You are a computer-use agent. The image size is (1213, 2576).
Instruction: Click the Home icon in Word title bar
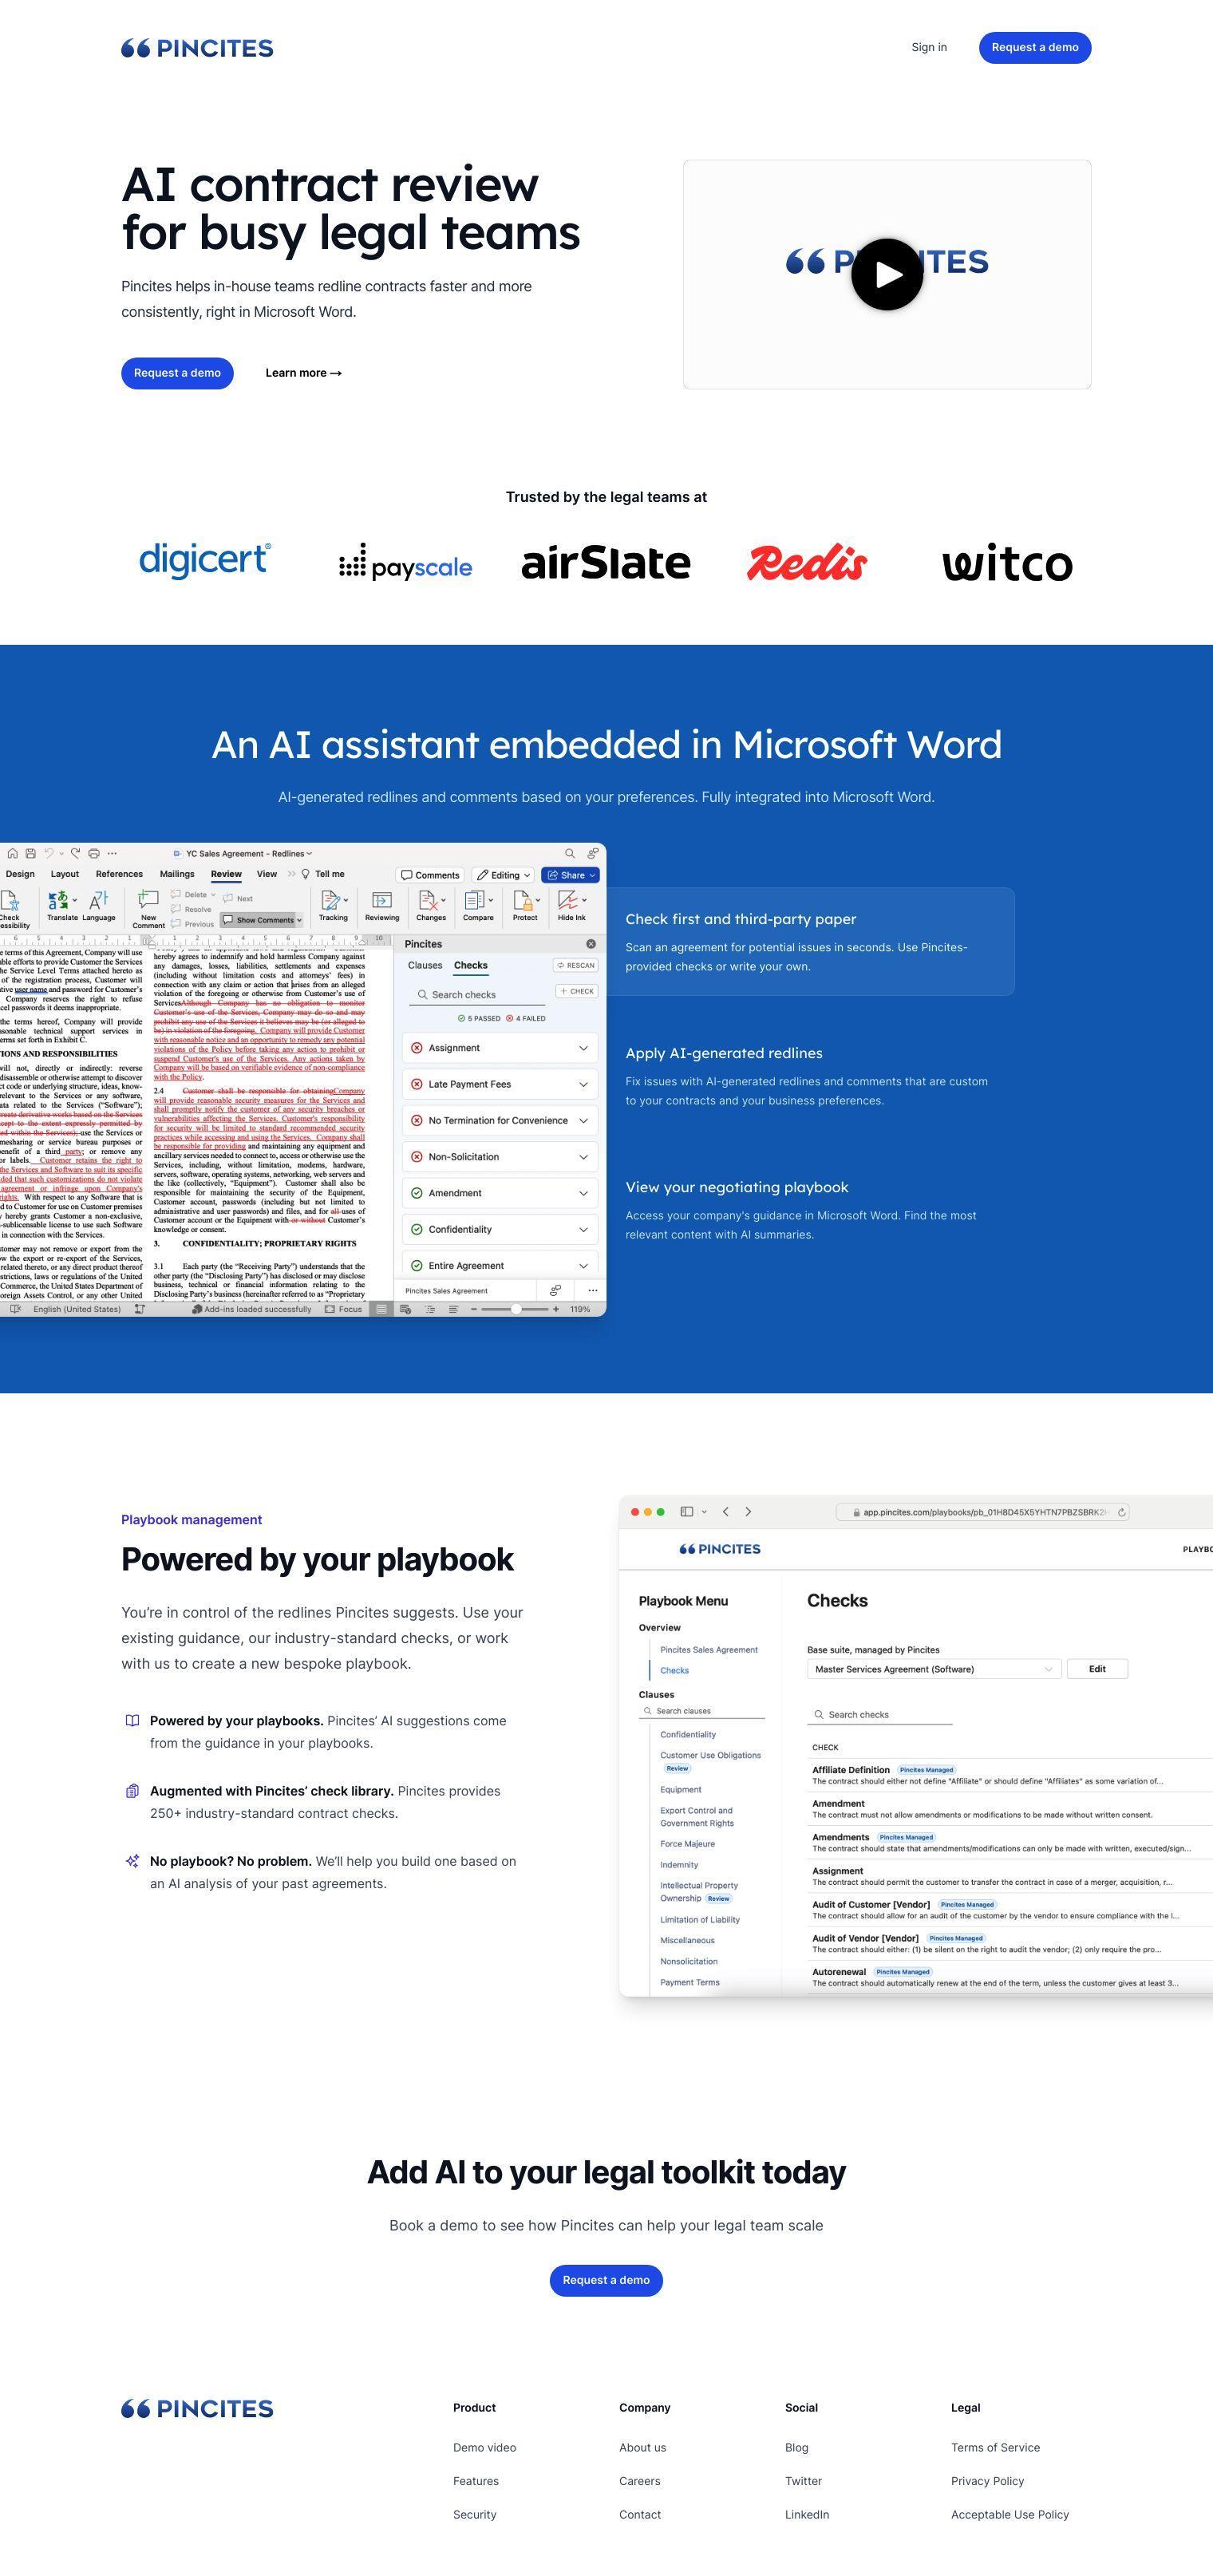(x=13, y=853)
